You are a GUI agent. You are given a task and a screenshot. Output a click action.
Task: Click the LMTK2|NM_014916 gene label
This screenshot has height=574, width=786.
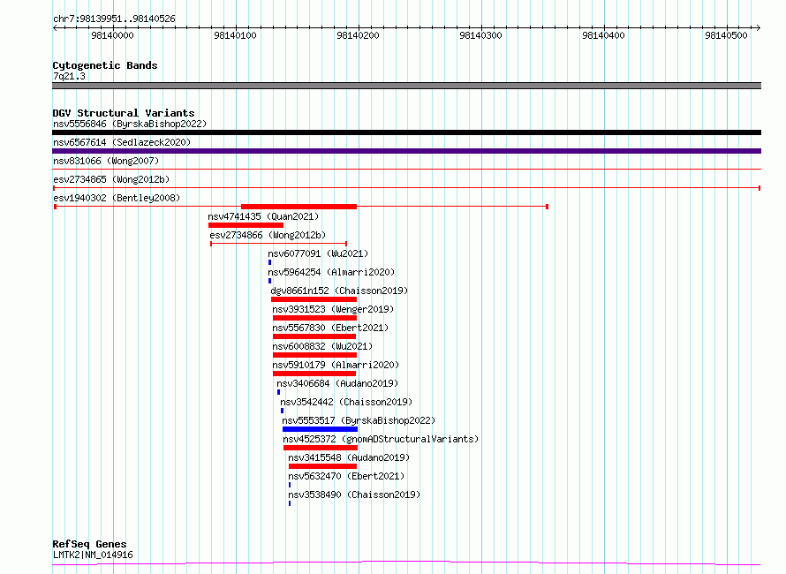94,555
